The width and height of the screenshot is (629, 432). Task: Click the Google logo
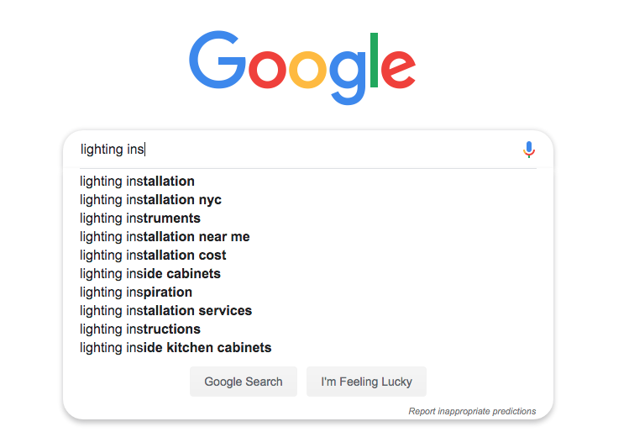point(302,67)
